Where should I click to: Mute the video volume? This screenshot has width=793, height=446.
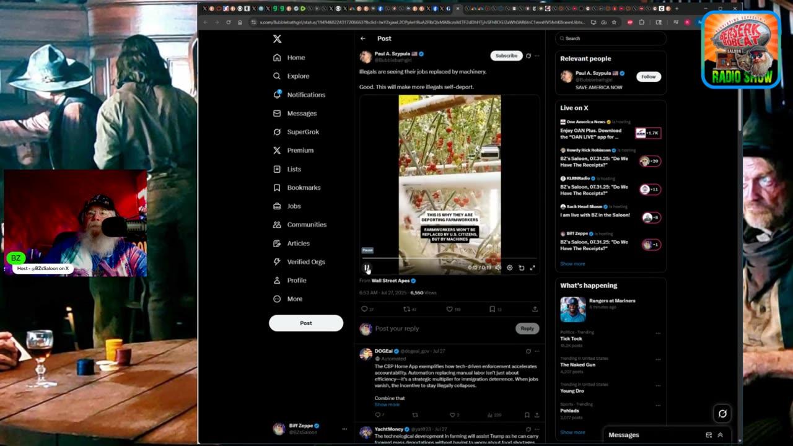pyautogui.click(x=498, y=268)
